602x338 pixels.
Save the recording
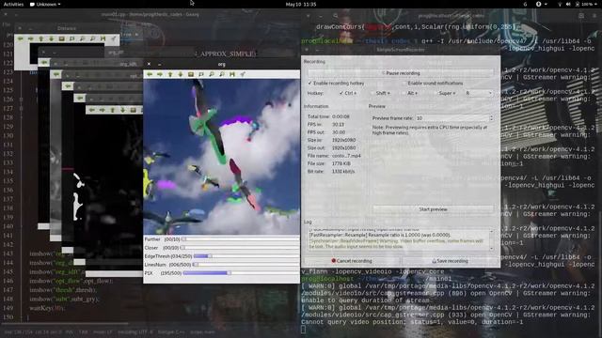[450, 261]
